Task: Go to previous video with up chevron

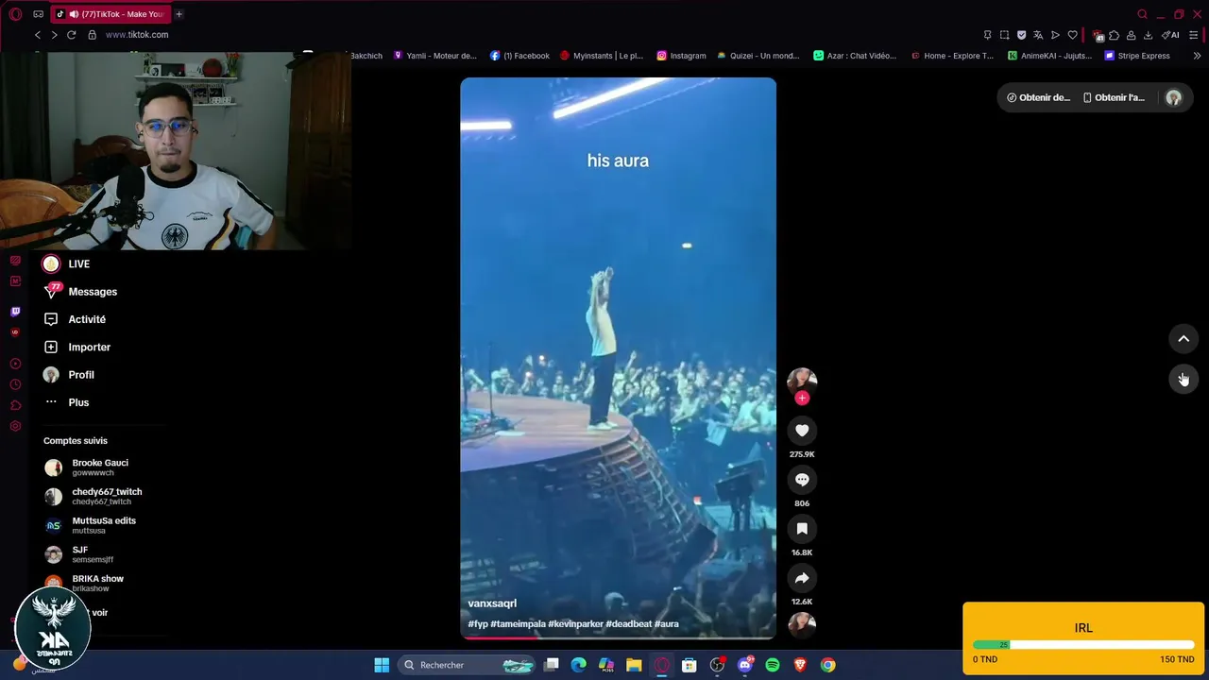Action: tap(1183, 339)
